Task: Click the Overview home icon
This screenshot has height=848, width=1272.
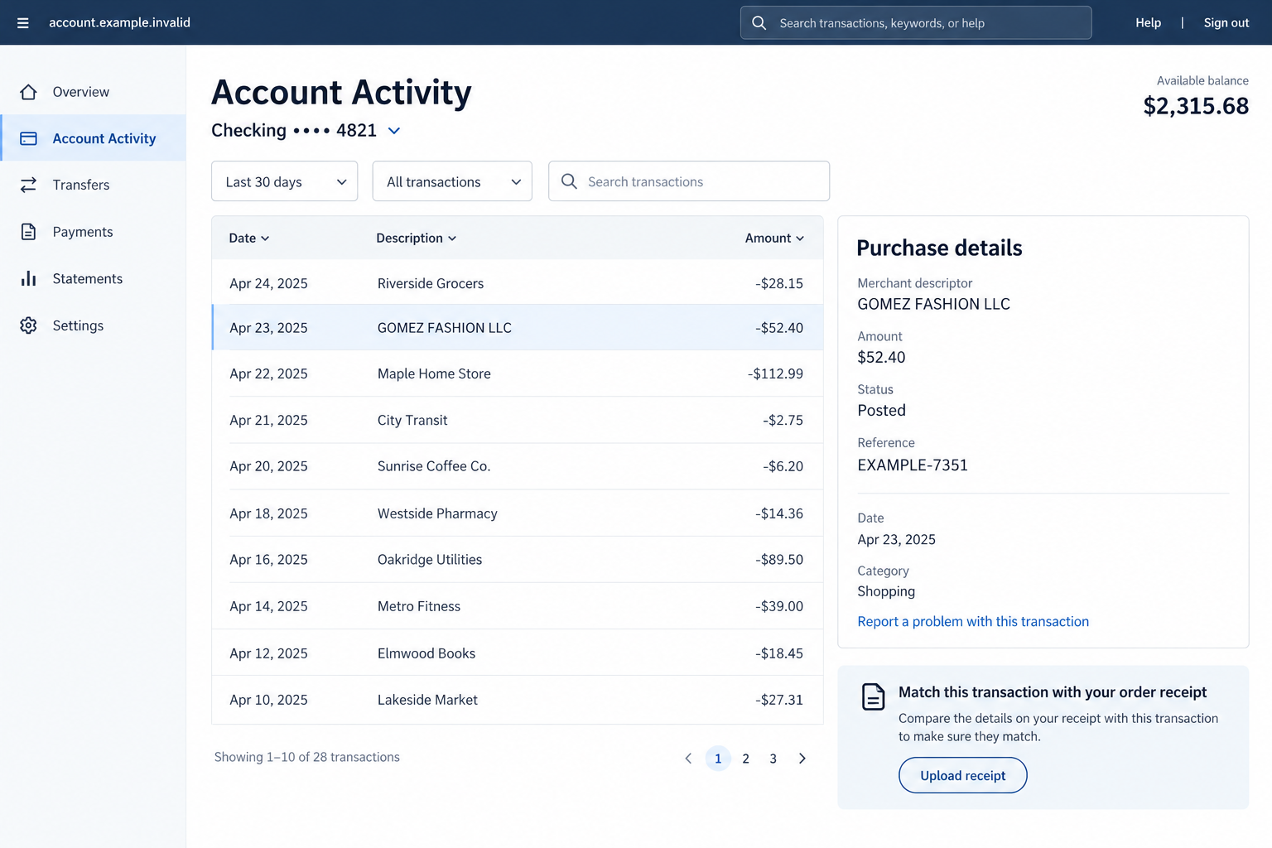Action: click(x=28, y=92)
